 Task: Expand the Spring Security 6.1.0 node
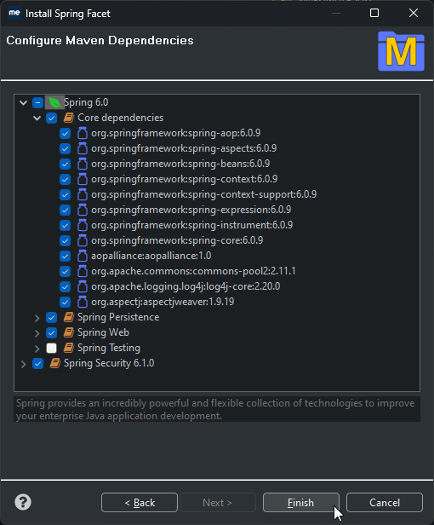coord(24,364)
